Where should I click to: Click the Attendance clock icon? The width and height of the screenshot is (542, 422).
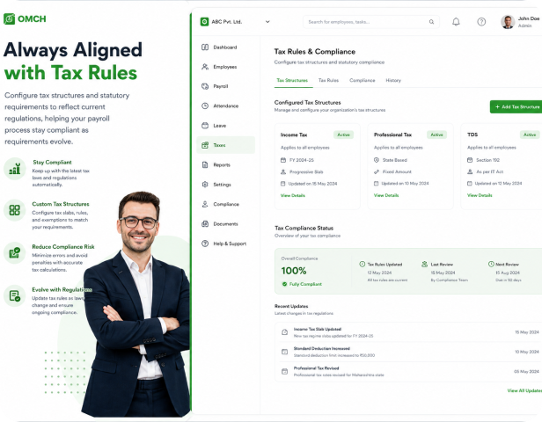click(205, 105)
